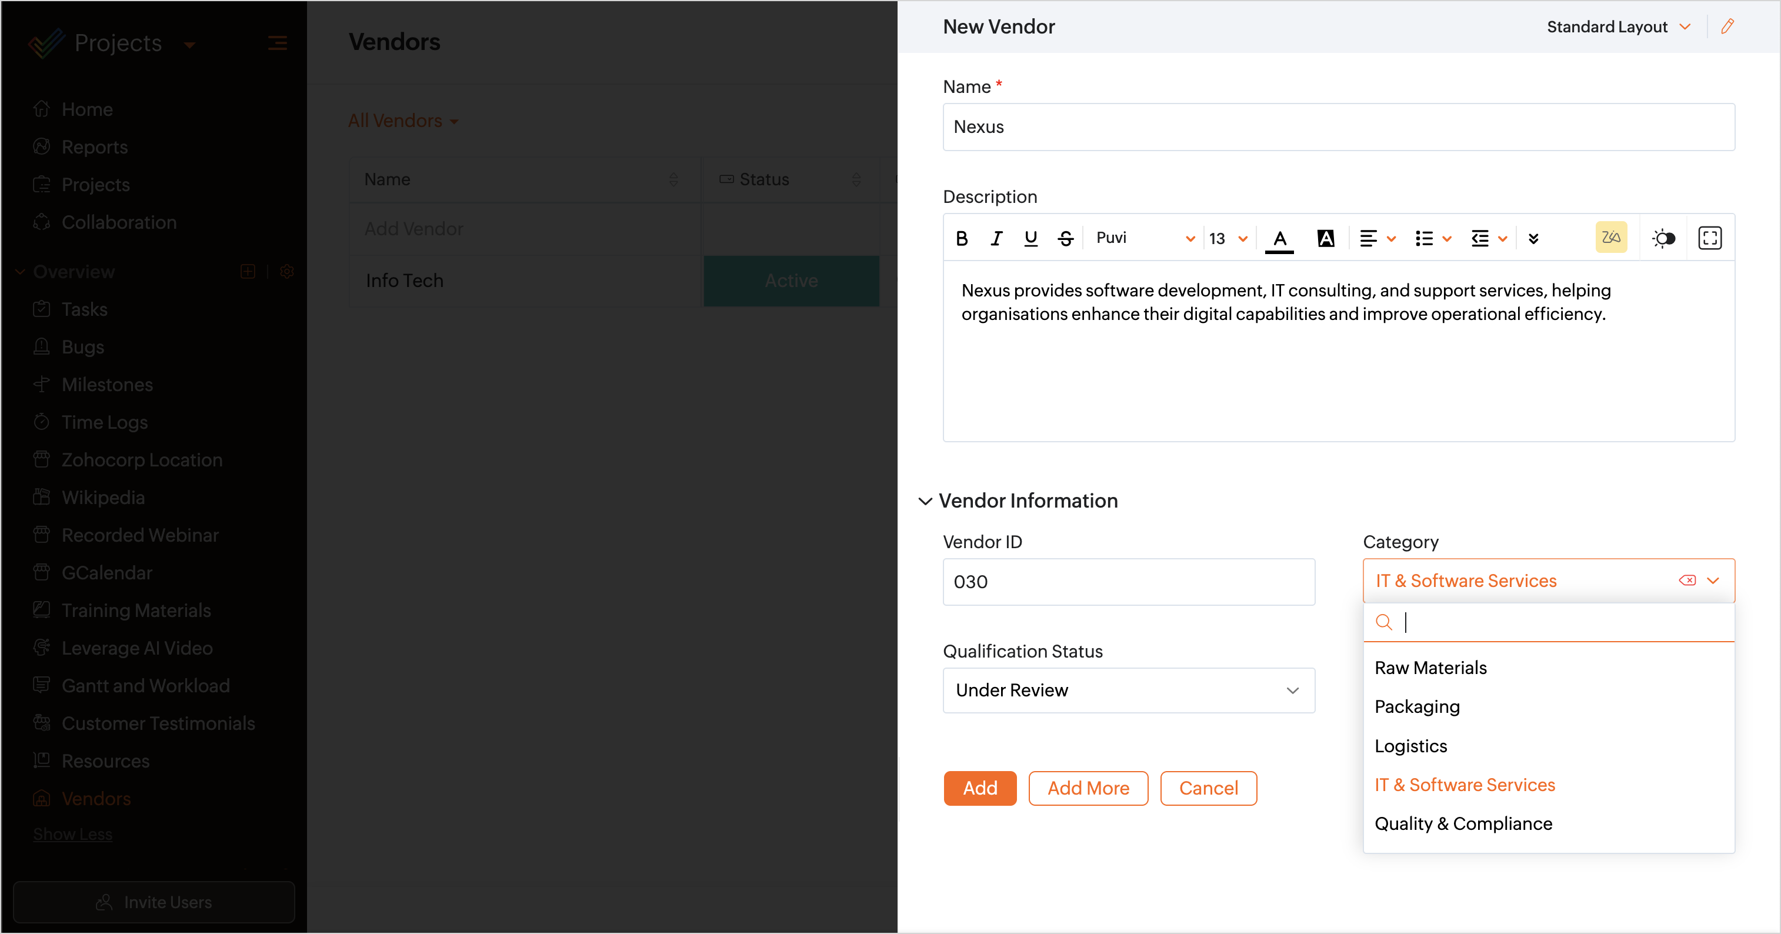
Task: Toggle editor dark mode switch
Action: point(1663,239)
